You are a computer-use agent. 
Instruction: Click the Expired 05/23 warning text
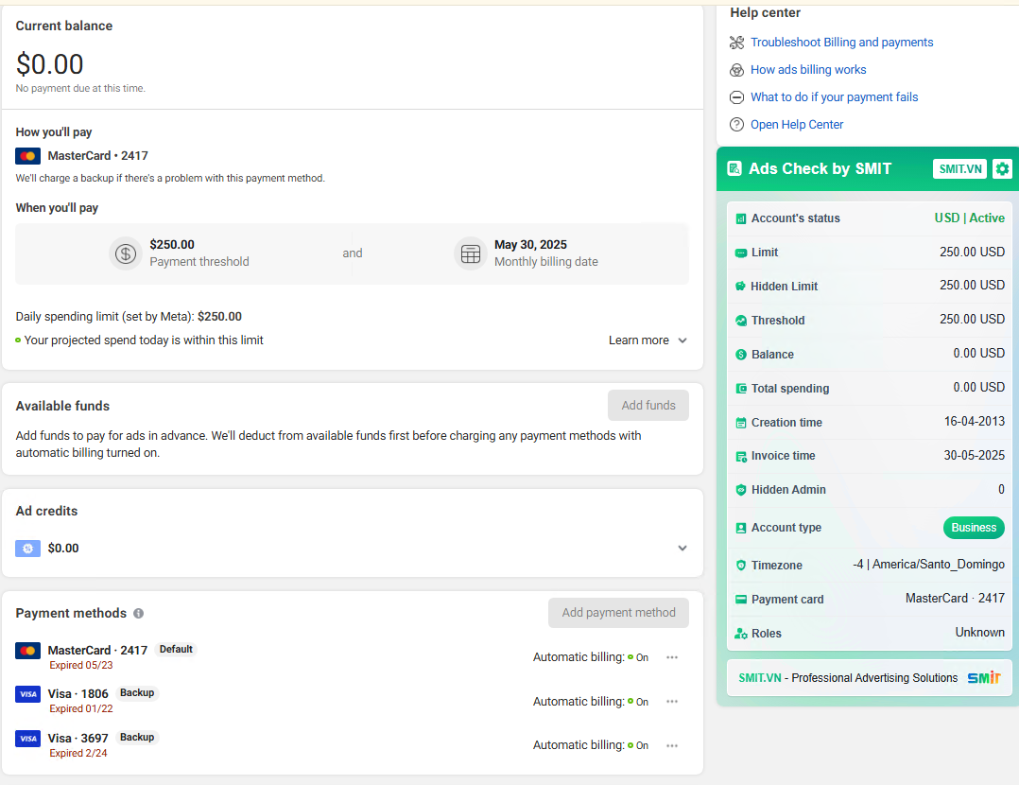click(81, 665)
